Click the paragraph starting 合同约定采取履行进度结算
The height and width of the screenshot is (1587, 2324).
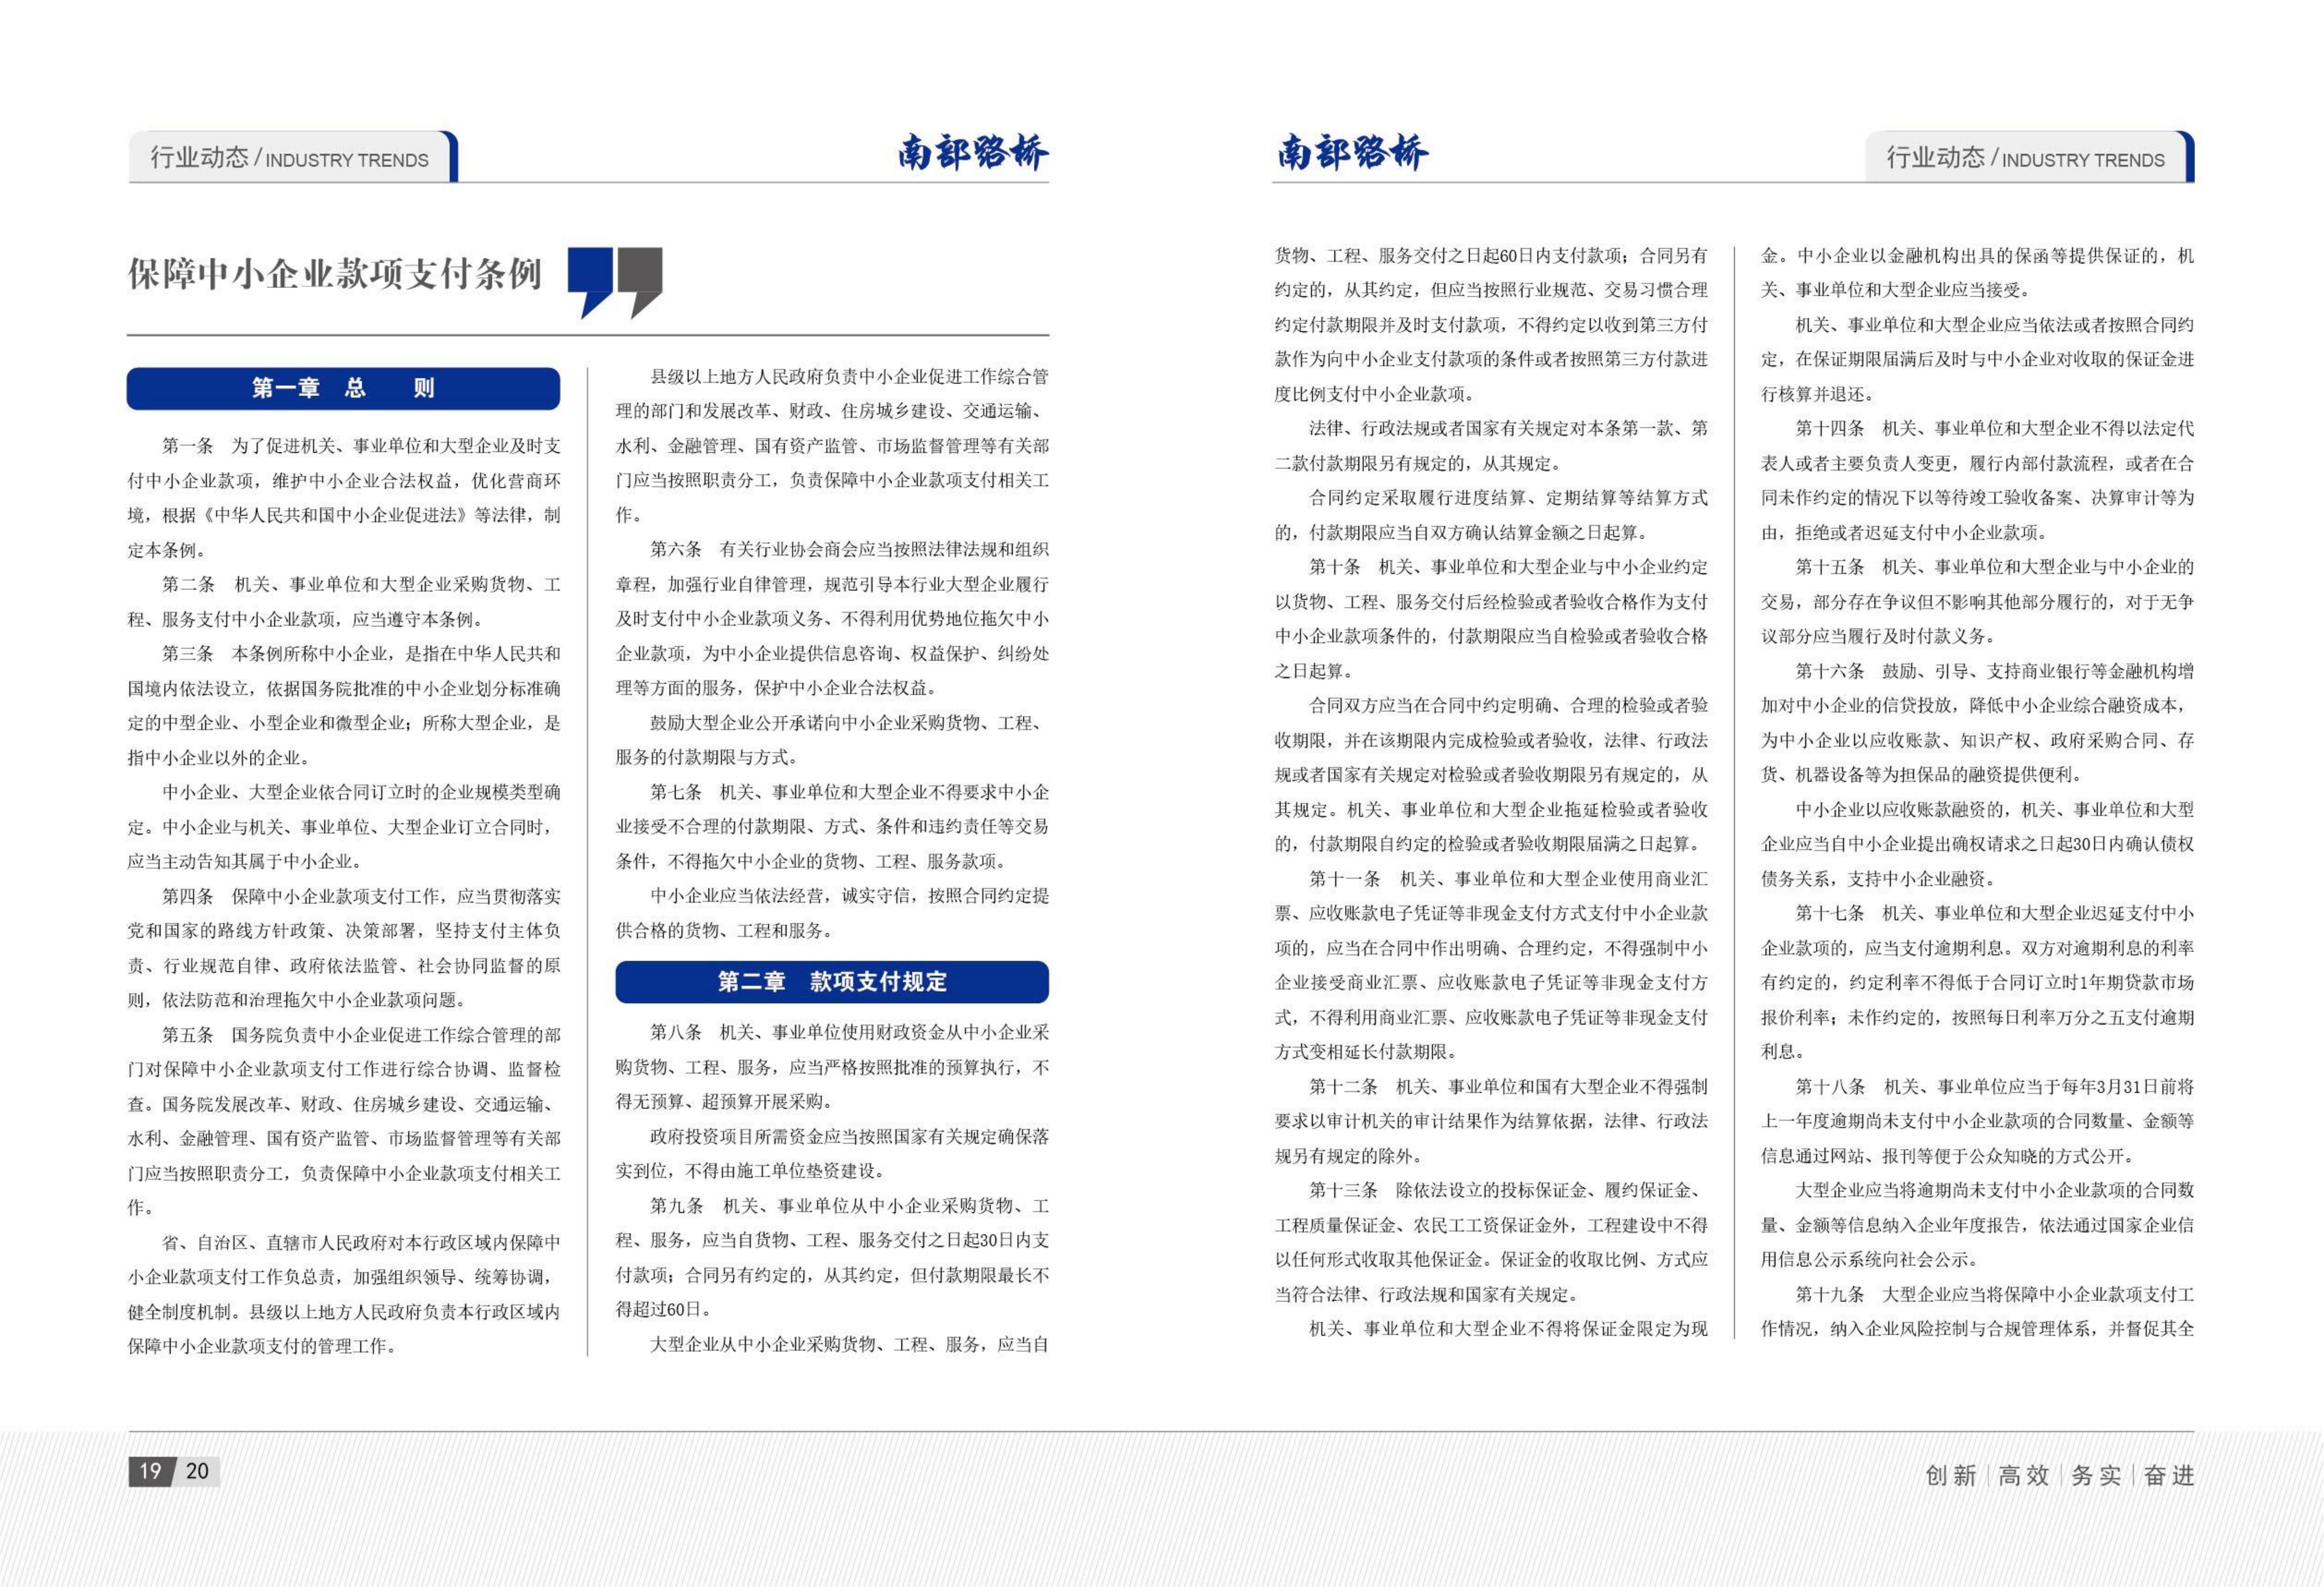point(1491,515)
